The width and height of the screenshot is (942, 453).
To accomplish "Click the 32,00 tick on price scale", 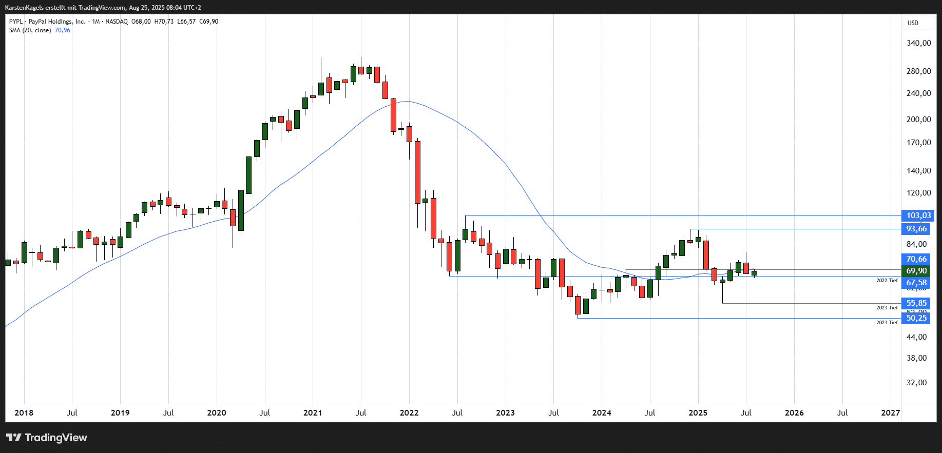I will [x=917, y=383].
